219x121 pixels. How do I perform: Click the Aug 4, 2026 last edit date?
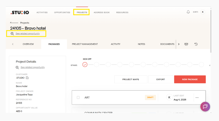click(180, 100)
